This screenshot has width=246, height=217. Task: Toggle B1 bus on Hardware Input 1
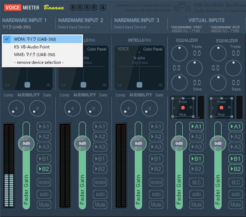coord(44,159)
